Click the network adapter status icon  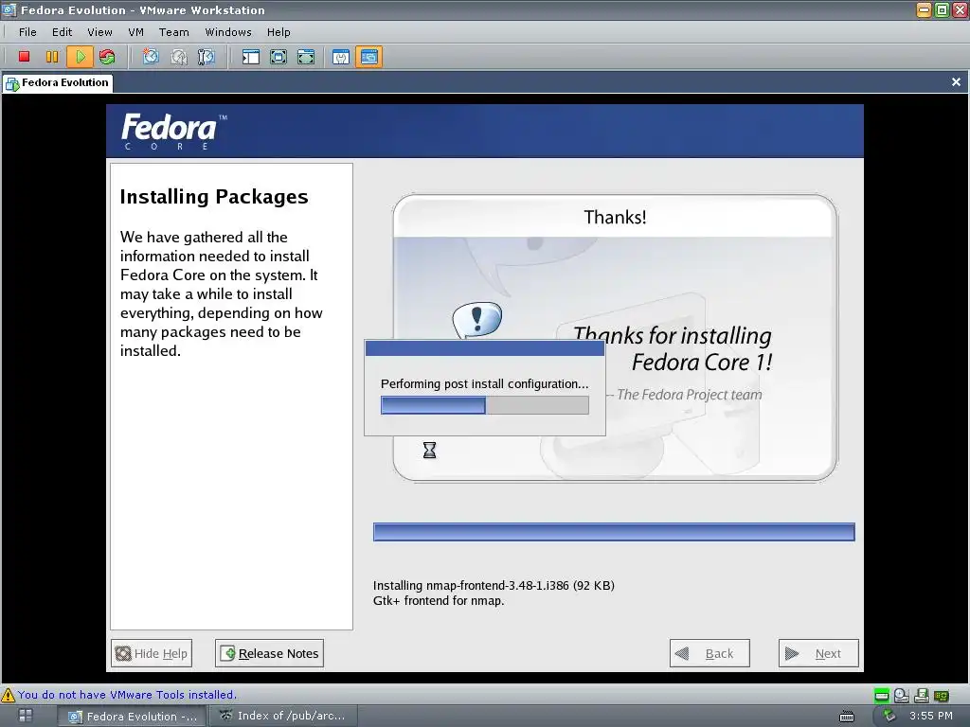(x=941, y=696)
